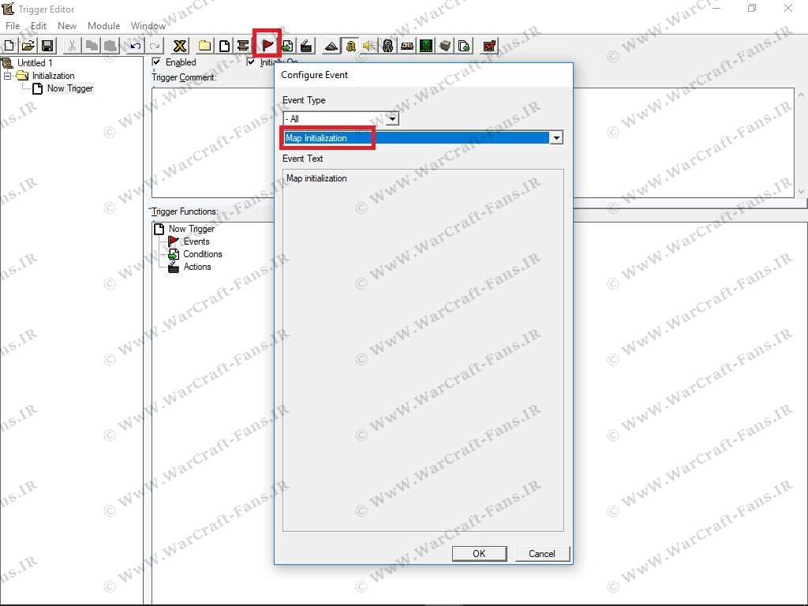Open the Window menu
The height and width of the screenshot is (606, 808).
coord(148,26)
